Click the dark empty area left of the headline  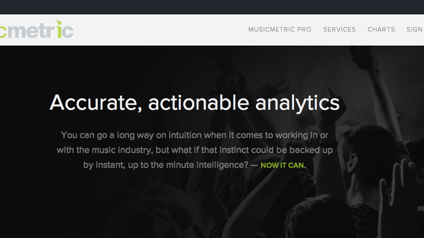pos(23,139)
